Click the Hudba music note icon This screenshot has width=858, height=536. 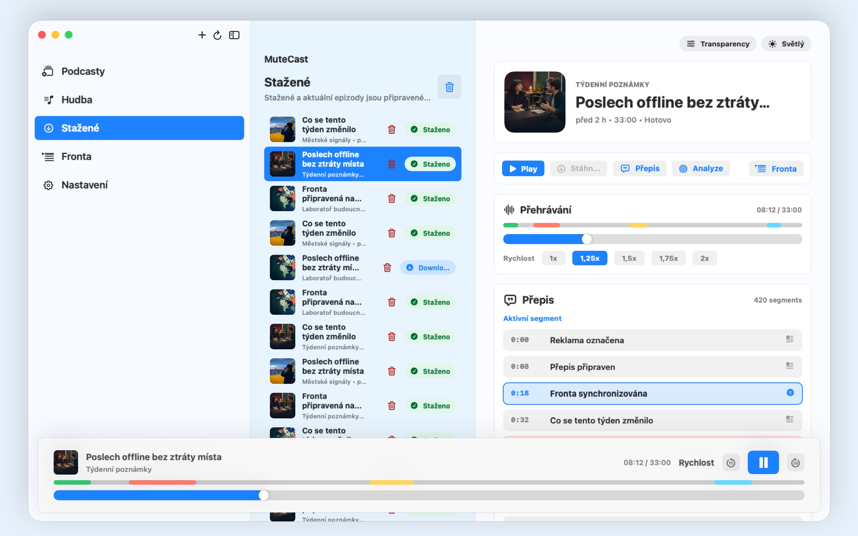point(49,100)
